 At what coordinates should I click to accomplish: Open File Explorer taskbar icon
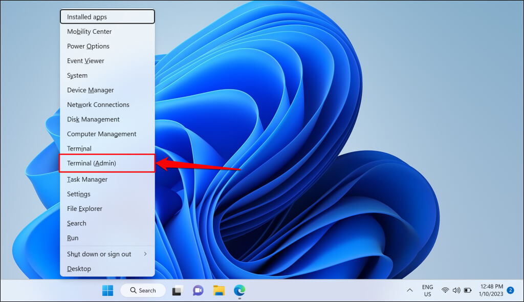[219, 290]
